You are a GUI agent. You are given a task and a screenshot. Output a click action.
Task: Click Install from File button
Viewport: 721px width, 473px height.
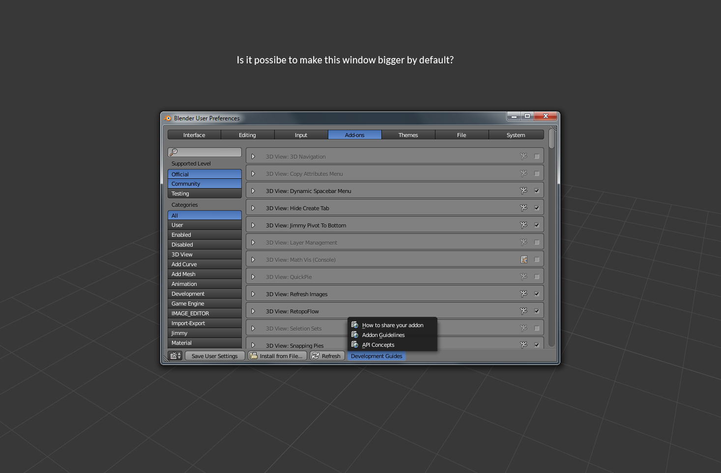pos(277,356)
